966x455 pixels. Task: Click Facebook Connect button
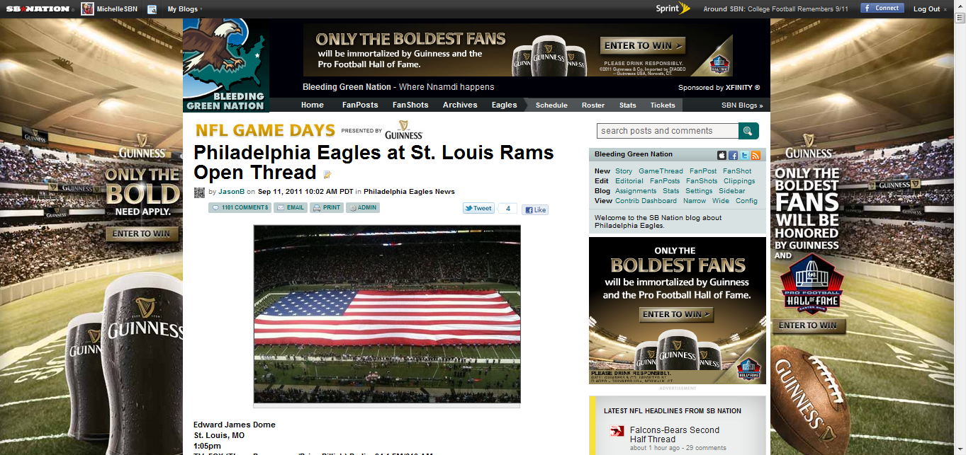point(882,8)
